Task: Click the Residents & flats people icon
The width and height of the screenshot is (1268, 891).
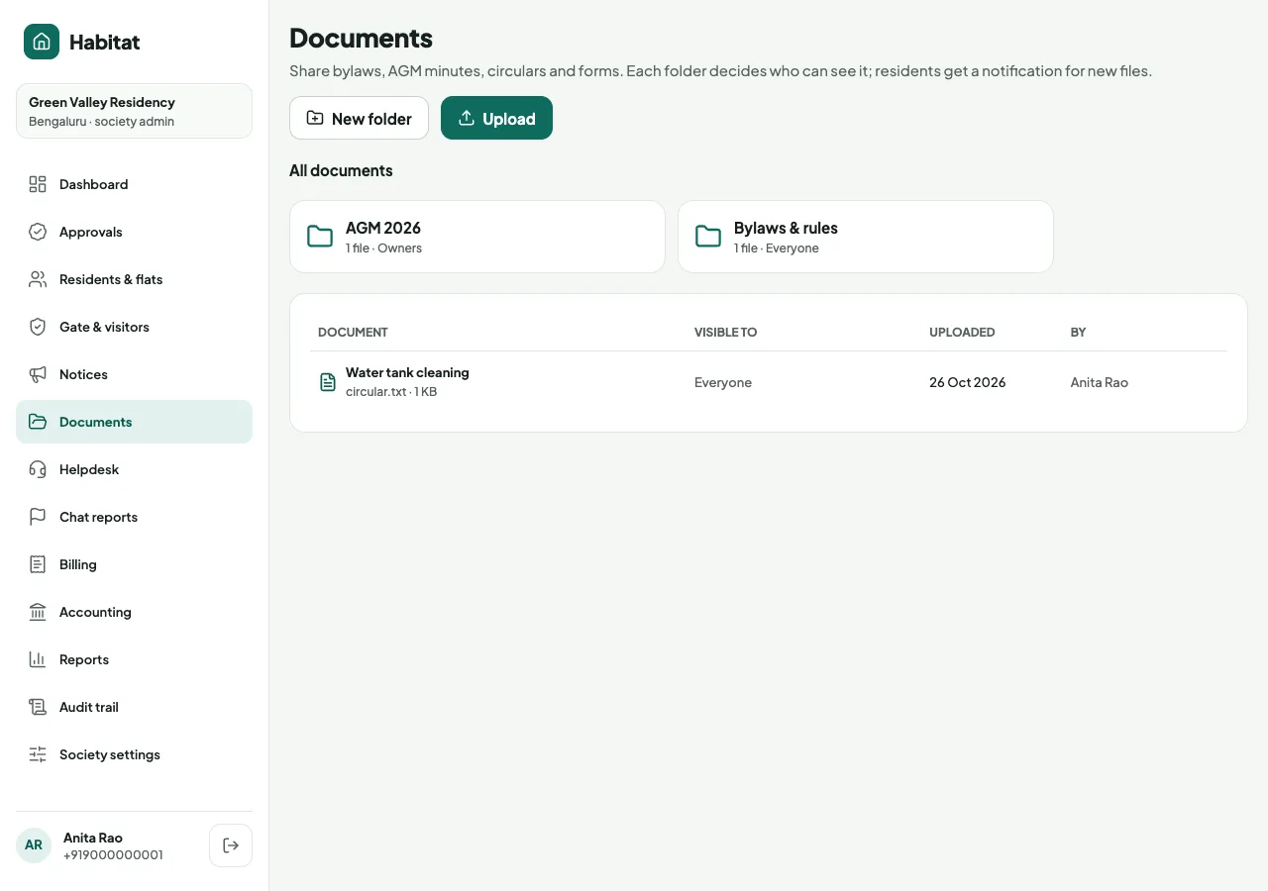Action: point(38,279)
